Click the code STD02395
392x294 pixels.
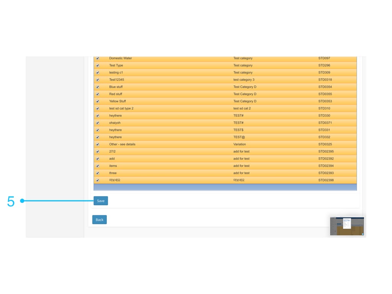326,152
